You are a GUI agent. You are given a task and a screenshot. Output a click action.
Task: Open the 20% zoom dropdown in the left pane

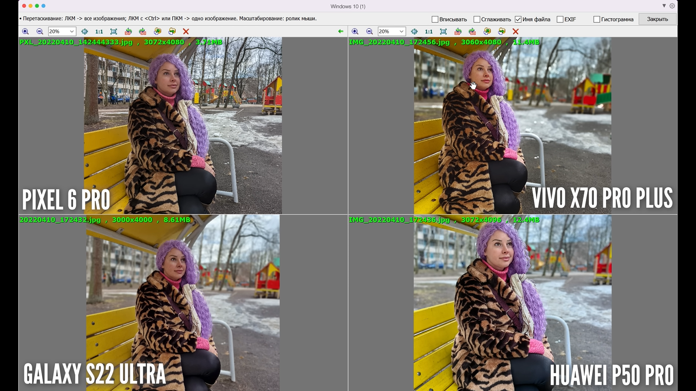(62, 31)
